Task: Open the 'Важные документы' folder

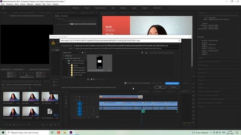Action: click(x=78, y=70)
